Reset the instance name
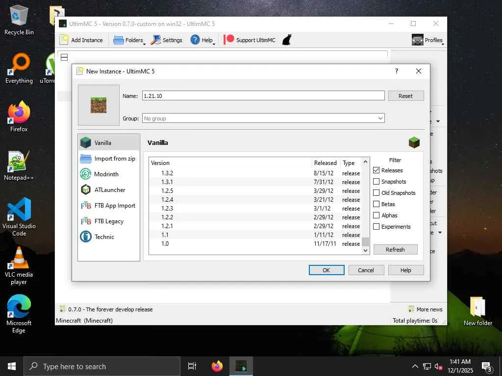The width and height of the screenshot is (502, 376). pos(405,95)
